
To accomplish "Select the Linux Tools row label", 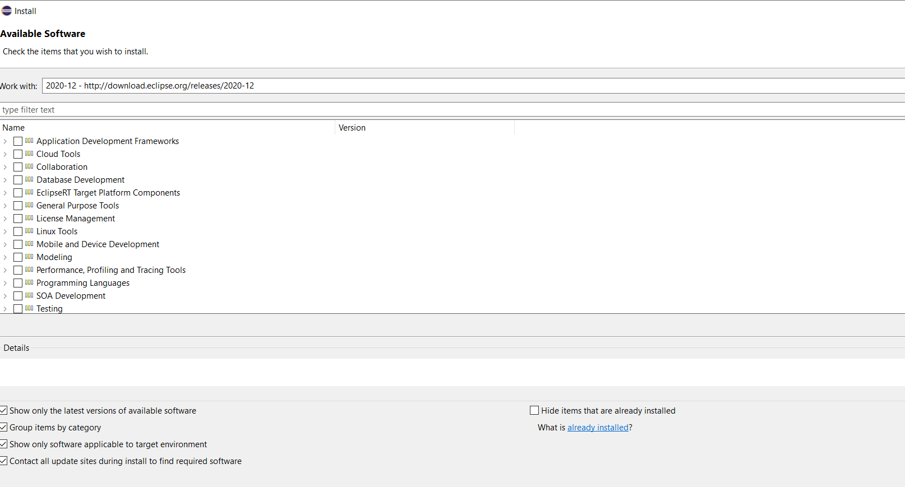I will pos(57,231).
